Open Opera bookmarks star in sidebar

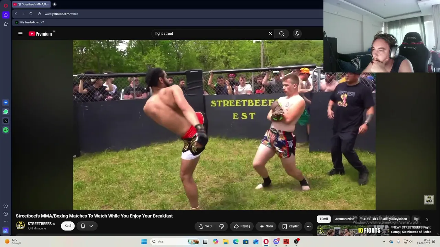[x=5, y=24]
